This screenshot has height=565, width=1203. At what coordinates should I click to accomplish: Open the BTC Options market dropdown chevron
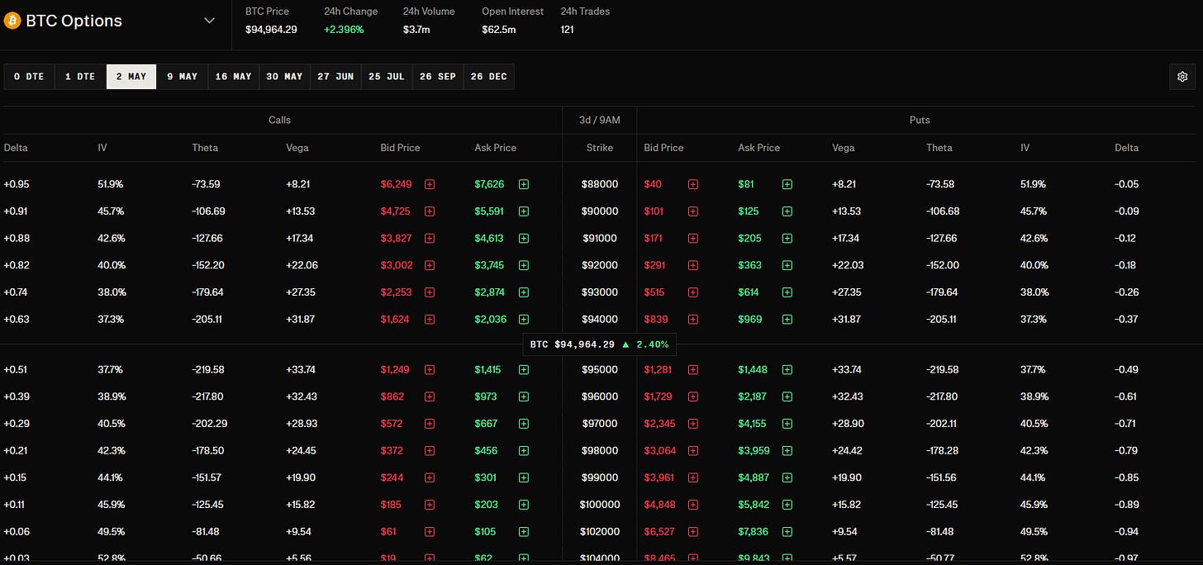(x=210, y=21)
